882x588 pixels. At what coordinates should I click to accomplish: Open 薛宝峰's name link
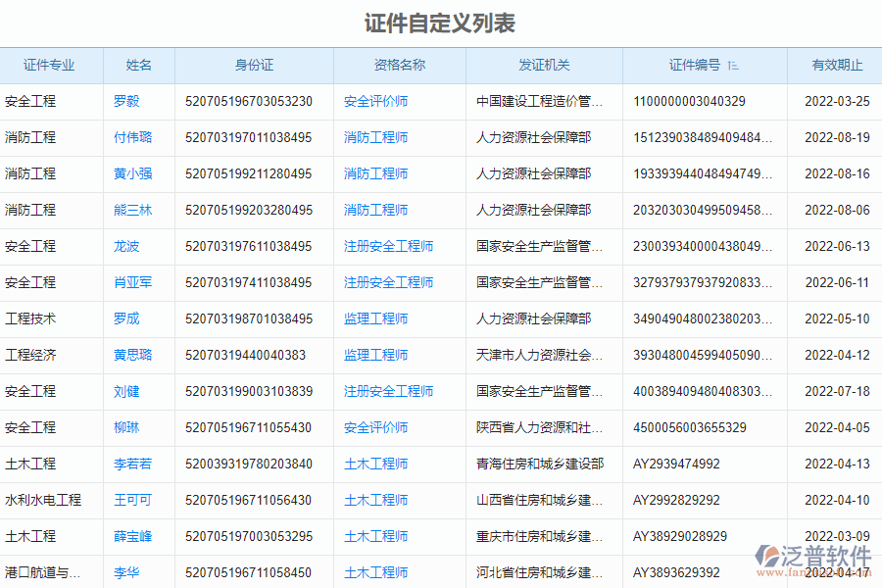coord(132,536)
